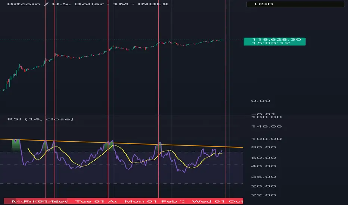The width and height of the screenshot is (348, 205).
Task: Click the Mon 01 Feb date label
Action: click(x=155, y=201)
